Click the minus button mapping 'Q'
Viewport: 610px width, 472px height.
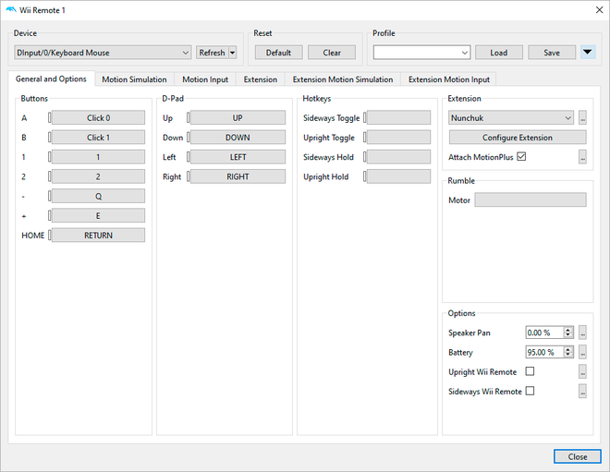(x=98, y=197)
